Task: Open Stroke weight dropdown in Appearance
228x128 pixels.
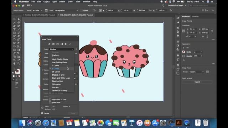Action: click(x=201, y=52)
